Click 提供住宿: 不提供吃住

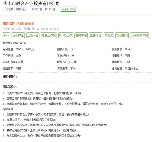[x=125, y=69]
